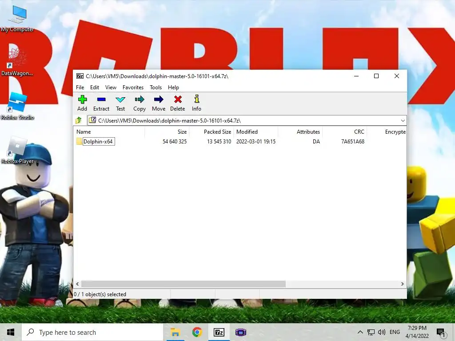Screen dimensions: 455x341
Task: Click the size value 54 640 325
Action: [174, 142]
